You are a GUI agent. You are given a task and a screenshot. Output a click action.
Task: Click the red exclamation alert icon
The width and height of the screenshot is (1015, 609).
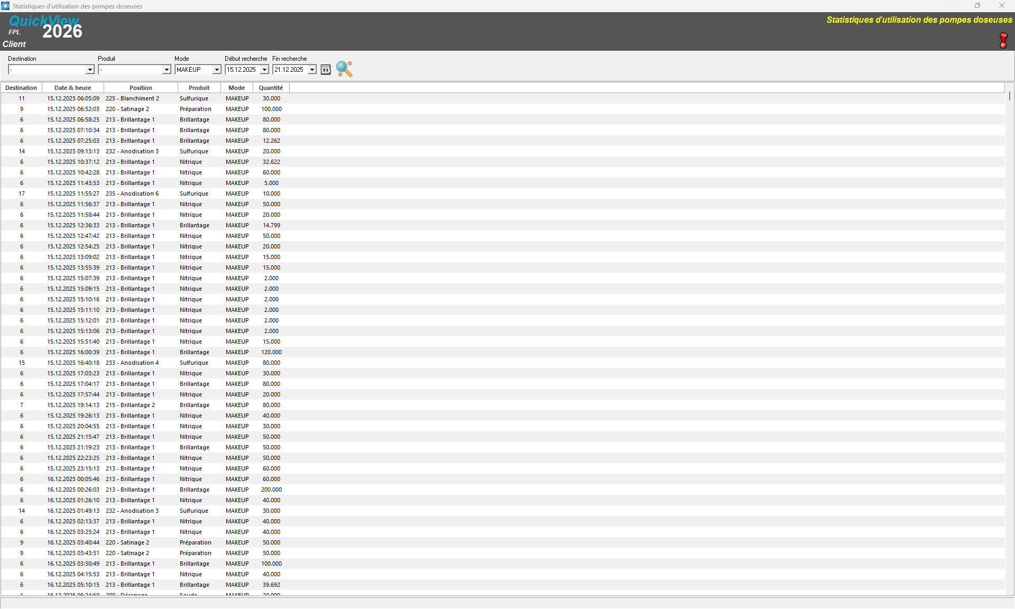tap(1003, 40)
